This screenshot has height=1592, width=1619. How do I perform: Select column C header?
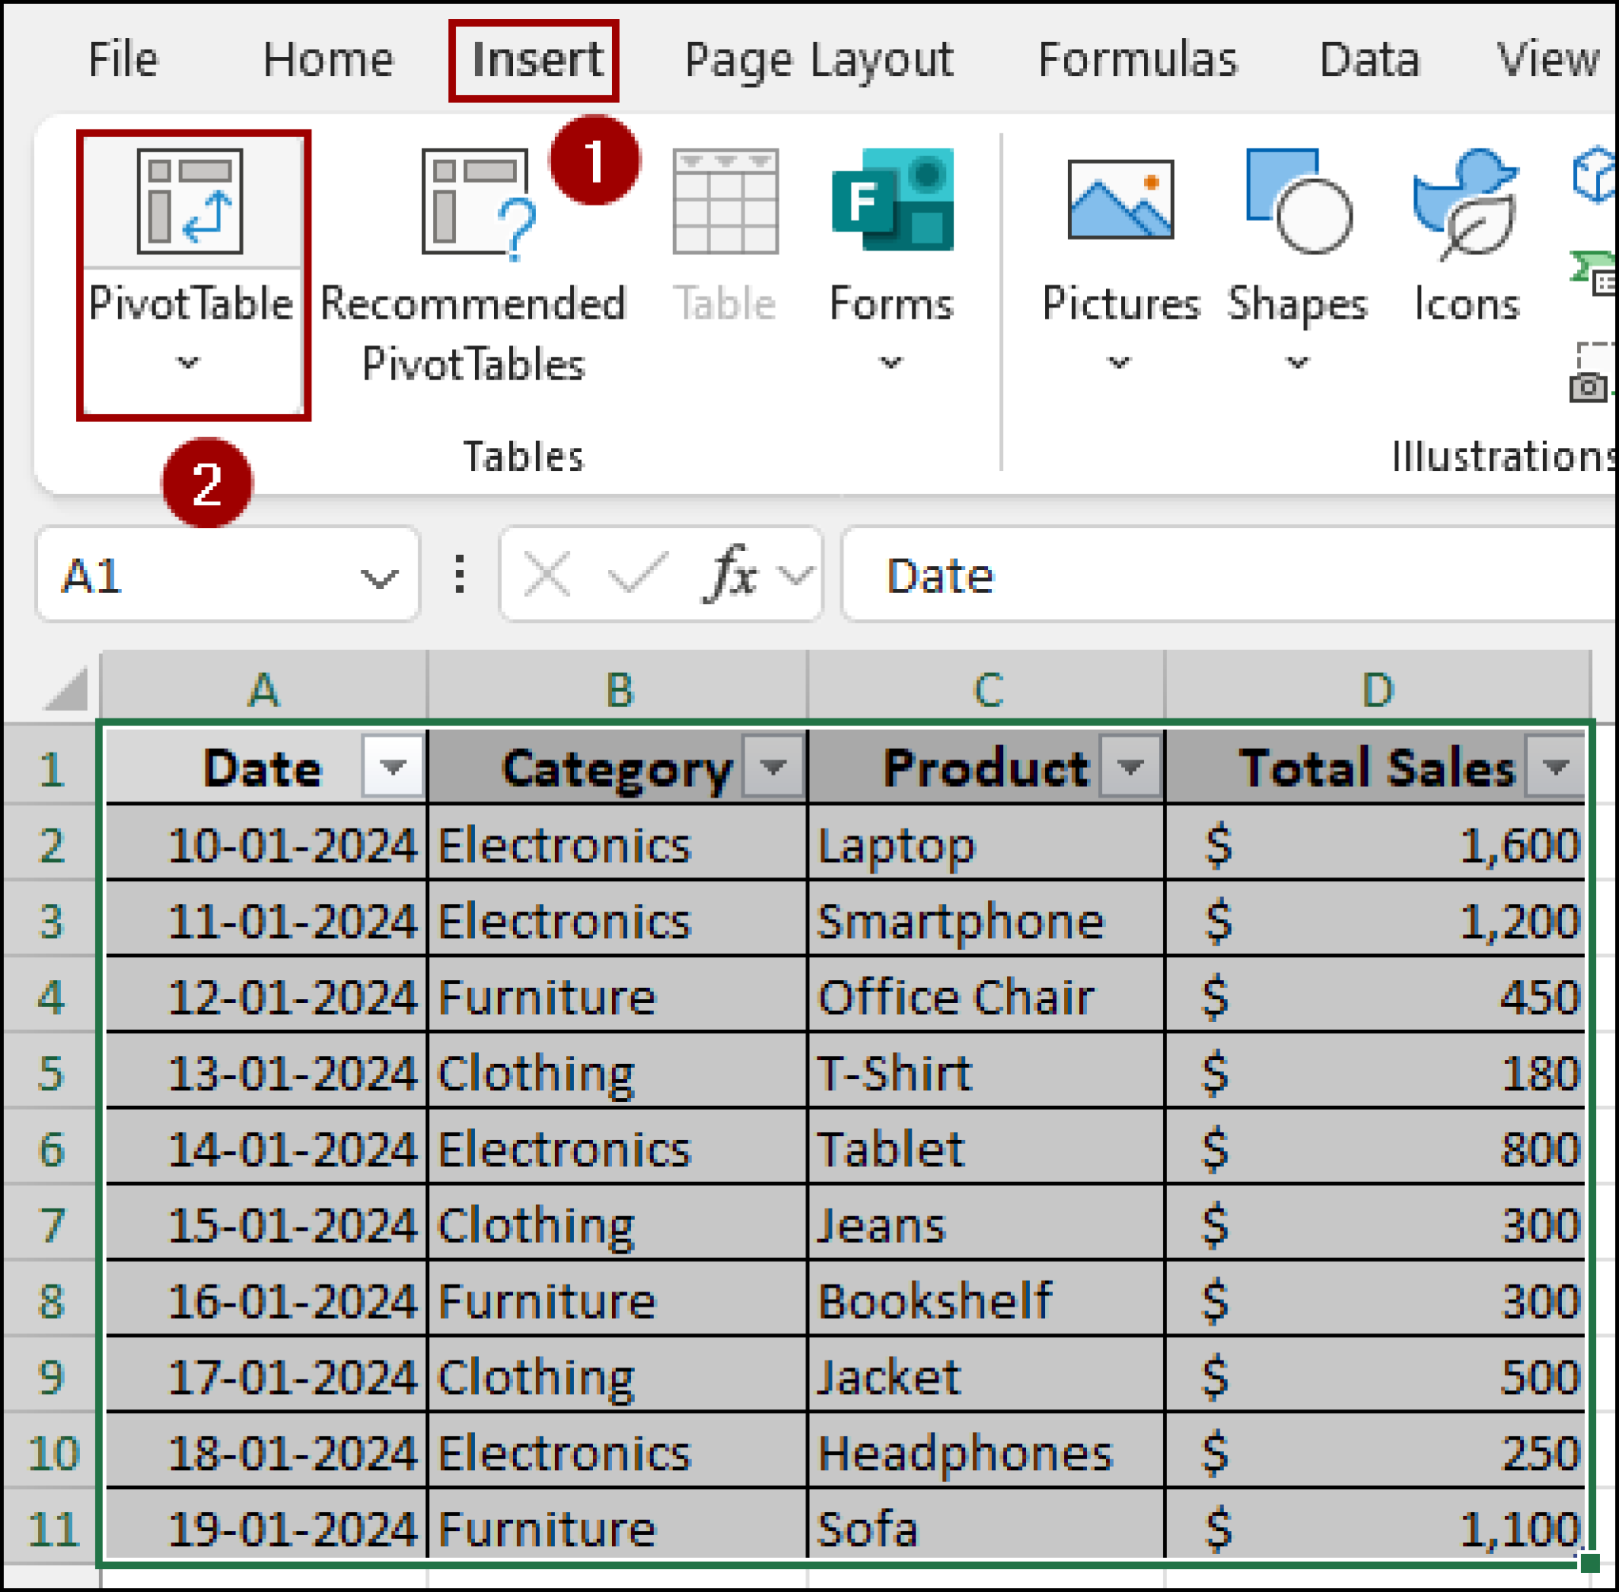pos(987,690)
